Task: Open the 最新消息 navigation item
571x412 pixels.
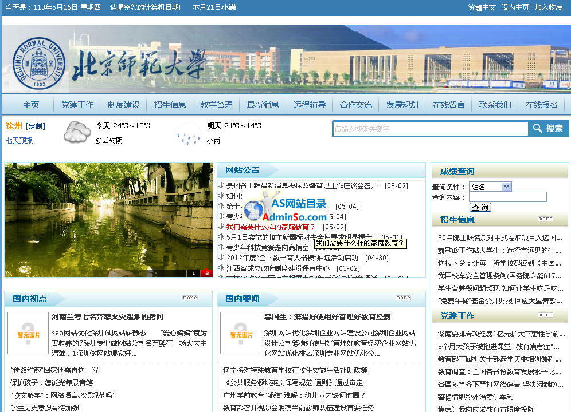Action: (263, 105)
